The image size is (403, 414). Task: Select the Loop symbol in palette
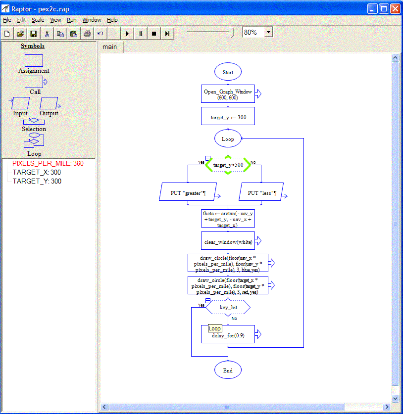34,140
